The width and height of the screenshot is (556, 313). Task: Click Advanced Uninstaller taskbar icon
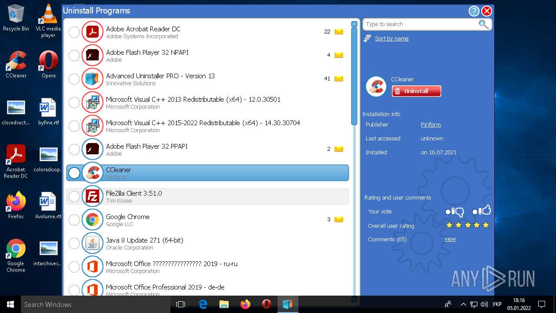[x=287, y=304]
